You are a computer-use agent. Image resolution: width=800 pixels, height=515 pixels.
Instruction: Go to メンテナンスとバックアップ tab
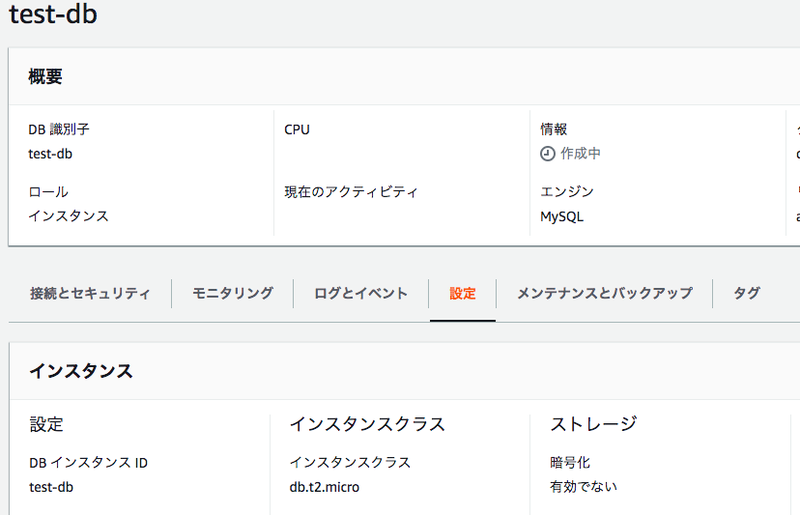[x=605, y=294]
